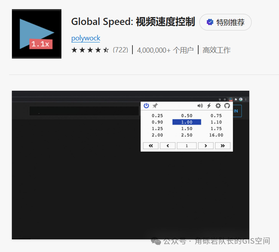Screen dimensions: 279x252
Task: Click the pin icon in popup
Action: tap(155, 106)
